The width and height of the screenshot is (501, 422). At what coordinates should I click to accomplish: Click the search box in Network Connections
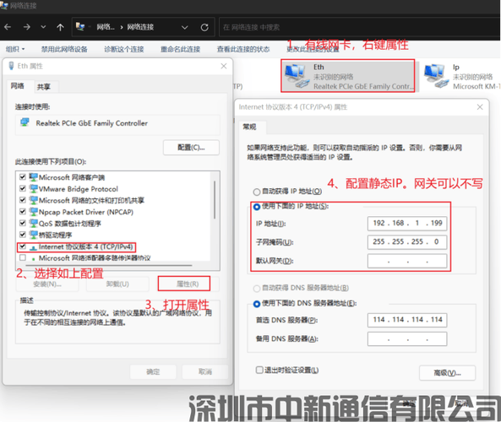(359, 28)
